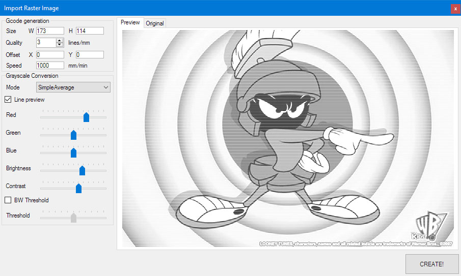Viewport: 461px width, 276px height.
Task: Click the Blue slider handle
Action: (73, 153)
